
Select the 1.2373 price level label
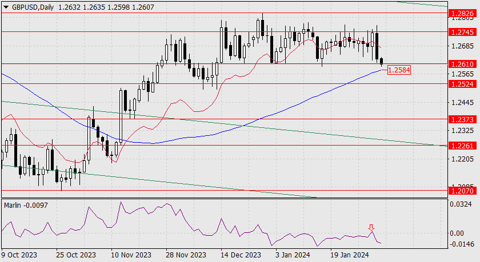coord(462,119)
